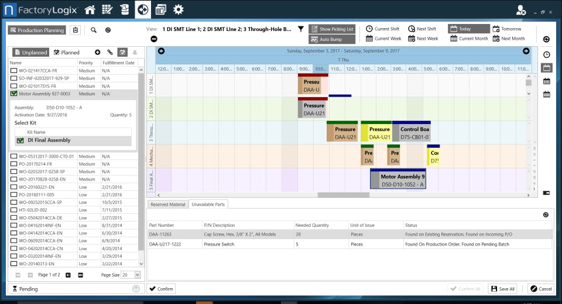Uncheck the Motor Assembly 927-0003 checkbox
Screen dimensions: 562x304
click(x=13, y=94)
